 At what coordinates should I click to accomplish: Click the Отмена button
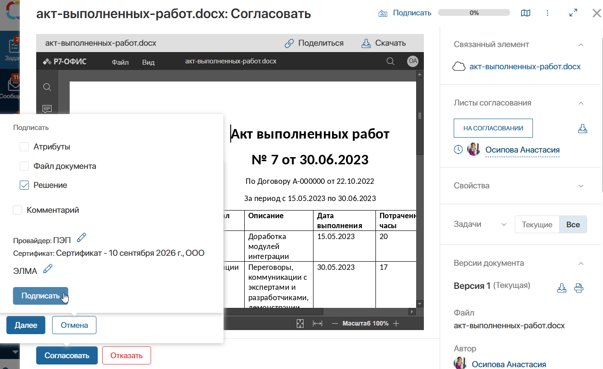click(74, 325)
